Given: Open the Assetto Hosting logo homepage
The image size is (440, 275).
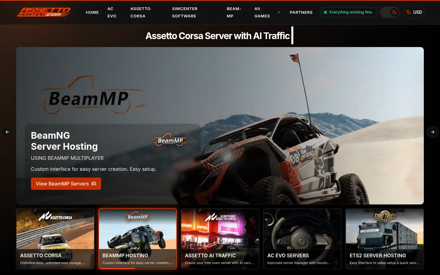Looking at the screenshot, I should click(x=44, y=12).
